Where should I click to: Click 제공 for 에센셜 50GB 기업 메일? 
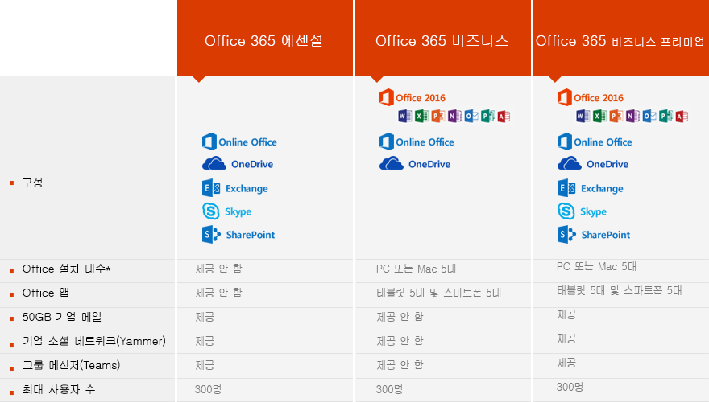click(x=205, y=317)
